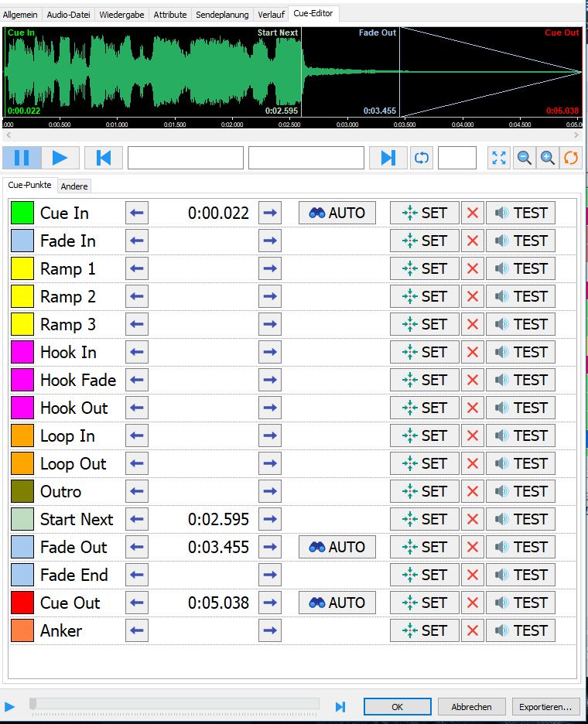The height and width of the screenshot is (724, 588).
Task: Click AUTO detect for Cue In
Action: [x=337, y=213]
